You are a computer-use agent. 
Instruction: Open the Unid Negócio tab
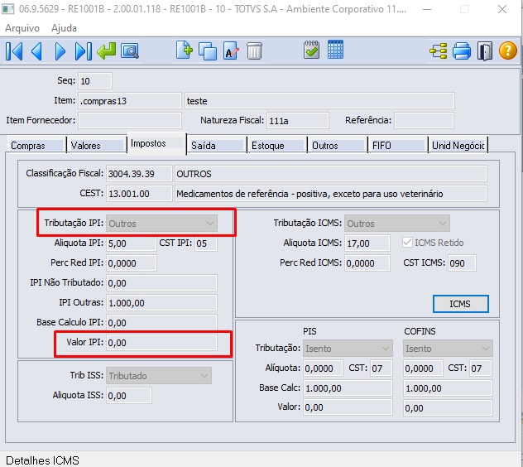(x=458, y=145)
